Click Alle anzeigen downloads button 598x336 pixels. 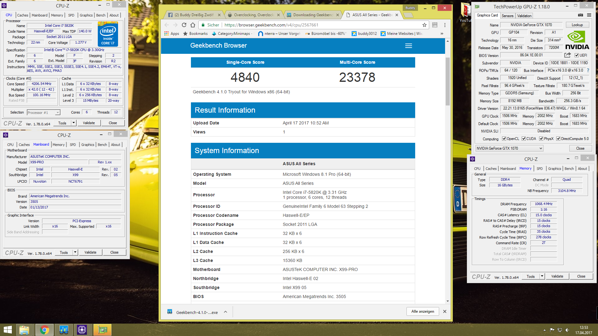423,311
